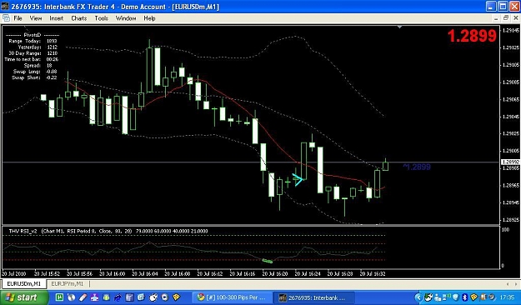The width and height of the screenshot is (521, 305).
Task: Click the Bluetooth tray icon
Action: 464,297
